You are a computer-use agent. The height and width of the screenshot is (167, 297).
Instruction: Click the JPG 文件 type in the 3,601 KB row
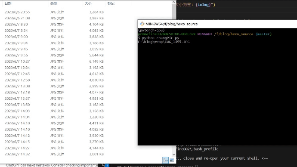click(57, 155)
